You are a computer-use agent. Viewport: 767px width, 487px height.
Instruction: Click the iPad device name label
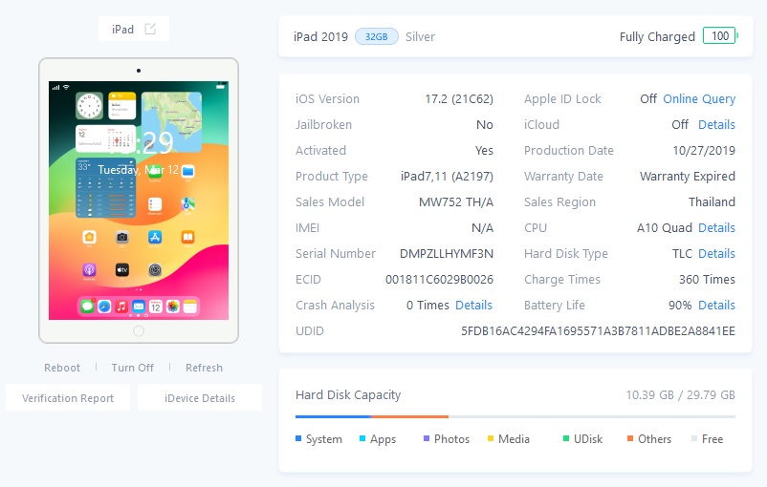[122, 30]
